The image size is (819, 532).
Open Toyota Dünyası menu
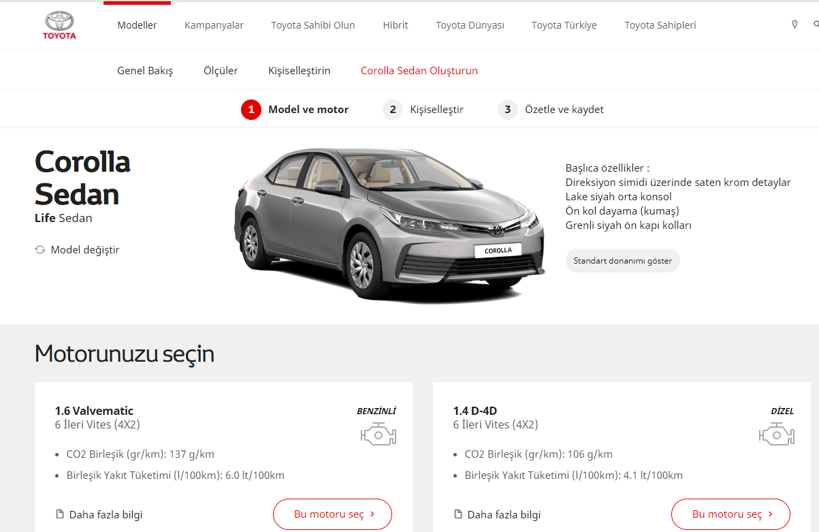tap(470, 25)
